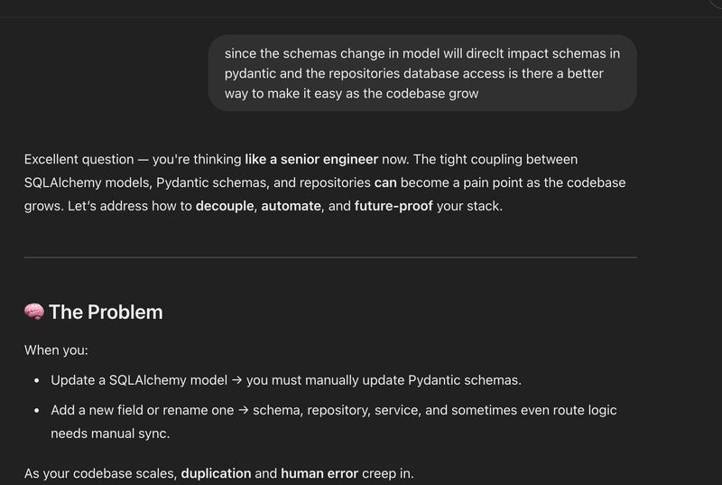Viewport: 722px width, 485px height.
Task: Click the user message bubble about schemas
Action: (422, 73)
